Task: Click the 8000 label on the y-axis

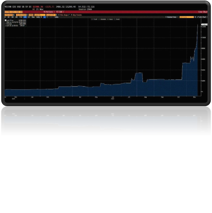Action: (x=203, y=48)
